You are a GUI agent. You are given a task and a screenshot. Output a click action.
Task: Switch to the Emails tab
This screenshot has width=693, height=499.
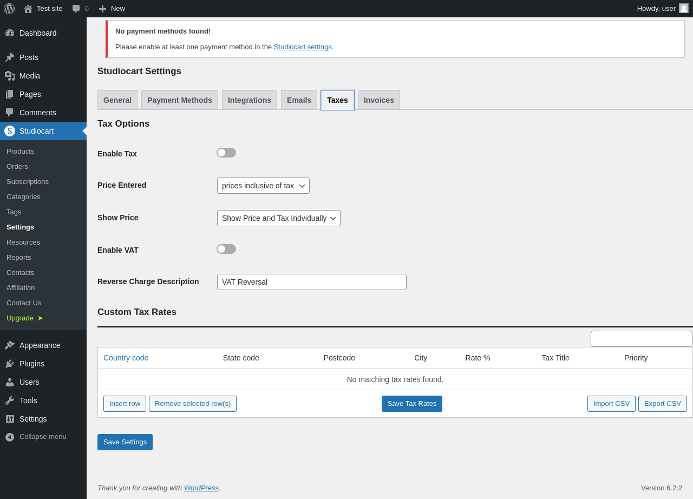pyautogui.click(x=299, y=100)
